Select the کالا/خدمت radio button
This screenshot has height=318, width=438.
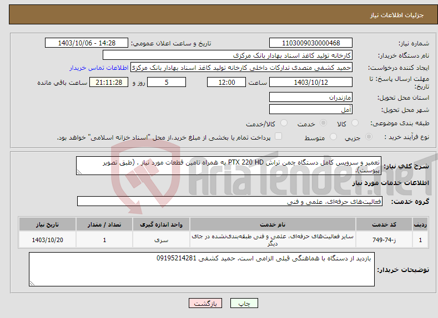click(284, 123)
